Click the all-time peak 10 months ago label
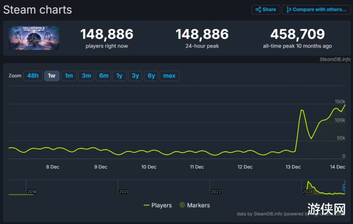The image size is (353, 224). (298, 46)
